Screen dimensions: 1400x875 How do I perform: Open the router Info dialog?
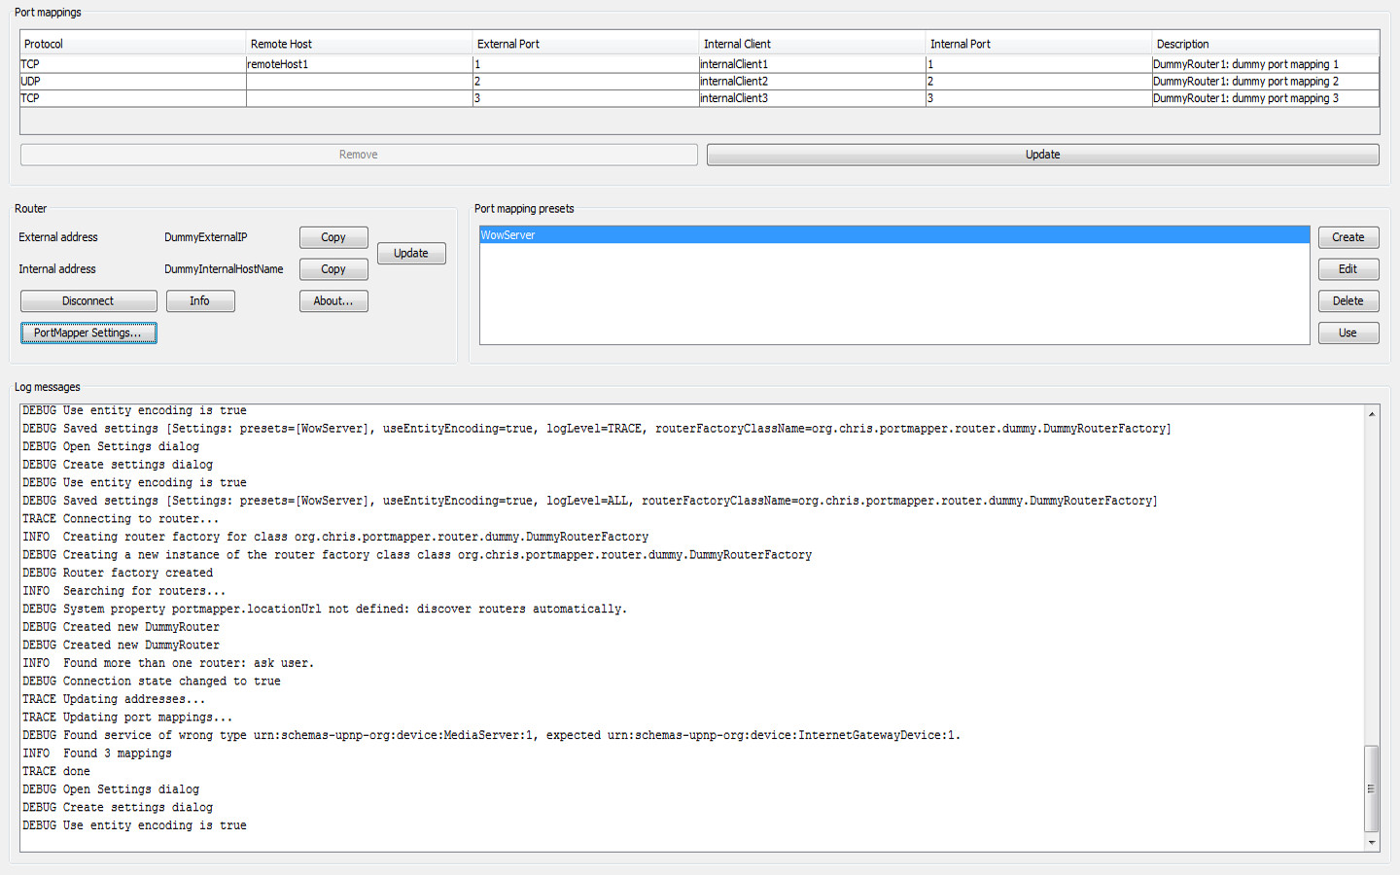(200, 301)
